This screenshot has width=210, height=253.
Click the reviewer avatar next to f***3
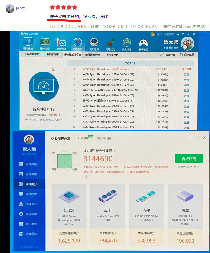[10, 9]
